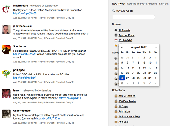
Task: Click the MacRumors apple avatar
Action: point(6,9)
